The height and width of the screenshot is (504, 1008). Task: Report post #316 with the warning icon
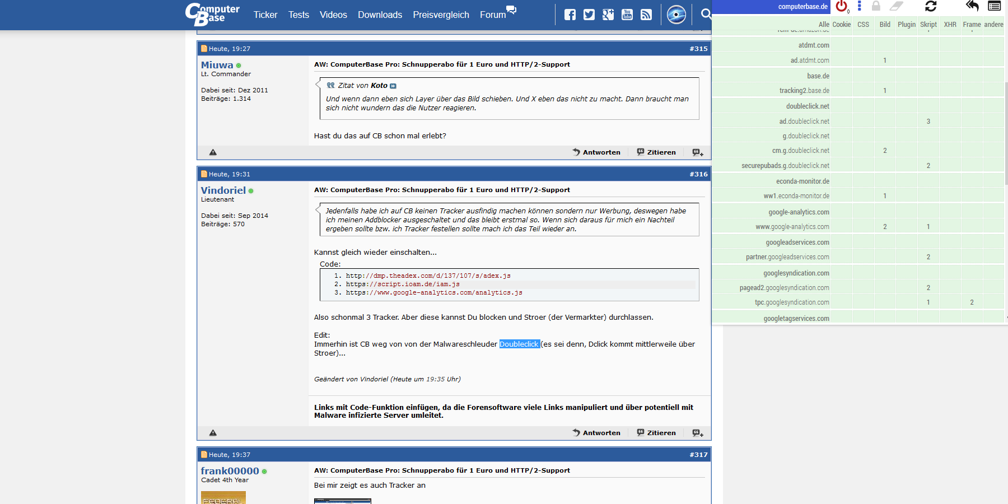pyautogui.click(x=213, y=433)
